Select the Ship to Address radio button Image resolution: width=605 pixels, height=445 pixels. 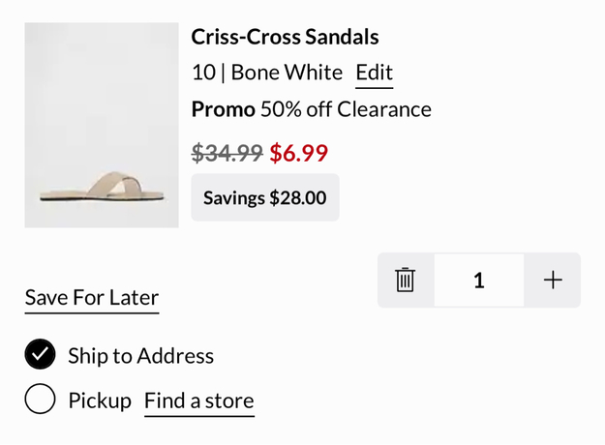[x=40, y=355]
